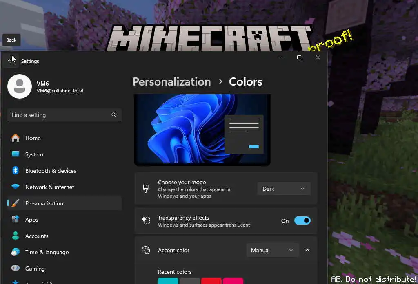Open the Accent color Manual dropdown
Image resolution: width=418 pixels, height=284 pixels.
[x=272, y=250]
